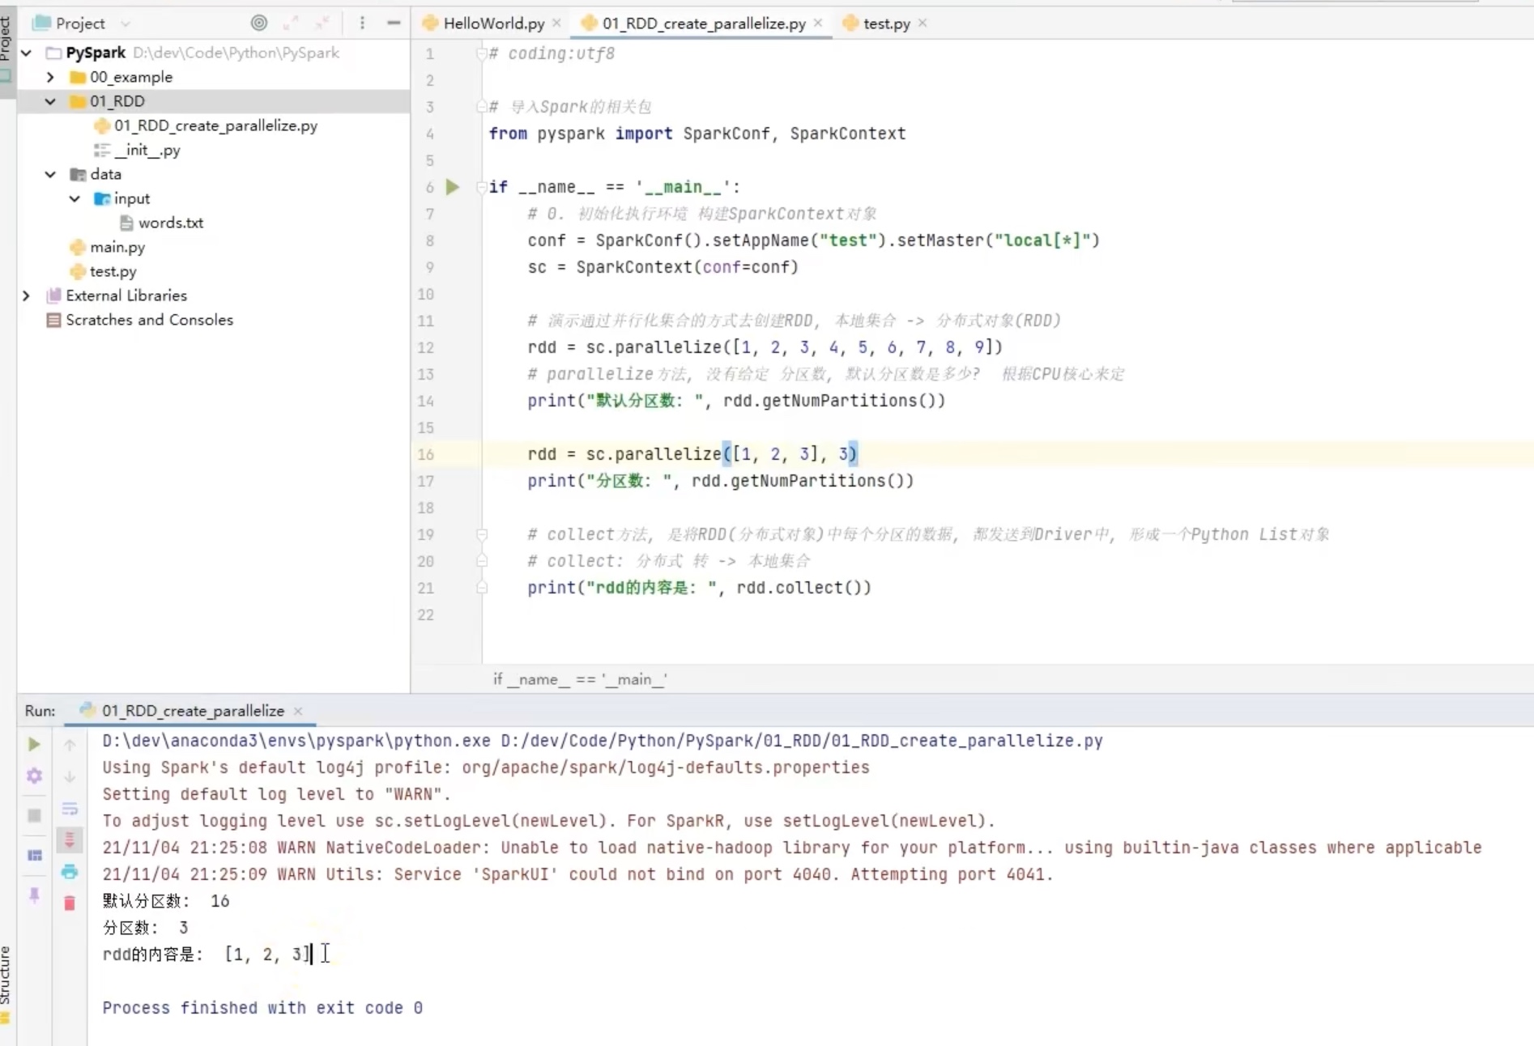
Task: Close the 01_RDD_create_parallelize.py editor tab
Action: click(818, 23)
